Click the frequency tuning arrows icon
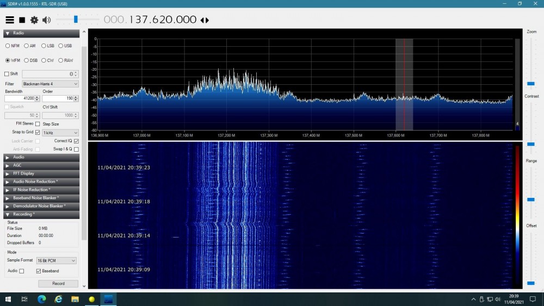The height and width of the screenshot is (306, 544). click(x=205, y=20)
